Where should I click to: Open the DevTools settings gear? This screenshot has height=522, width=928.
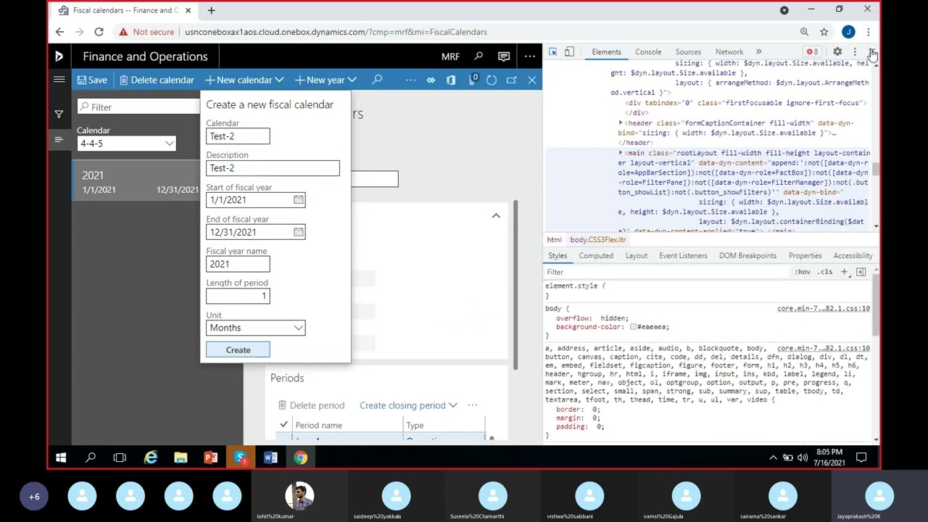pyautogui.click(x=837, y=52)
